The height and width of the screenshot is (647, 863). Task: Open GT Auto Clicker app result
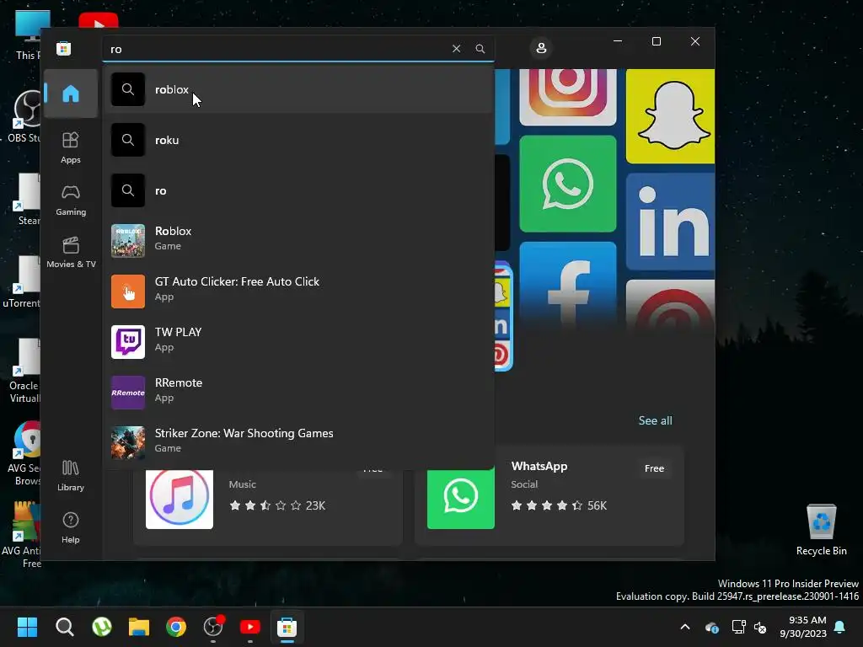[299, 291]
